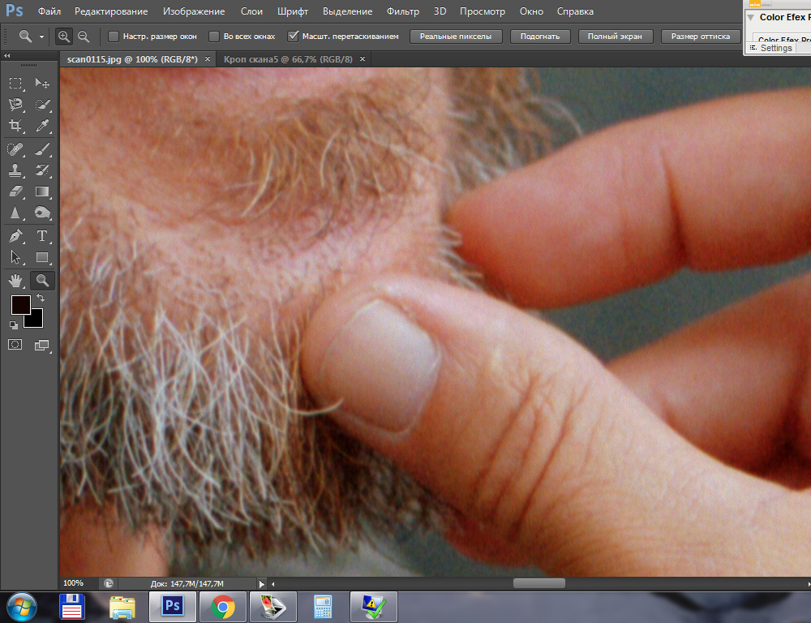Select the Eraser tool
Screen dimensions: 811x623
click(x=15, y=192)
